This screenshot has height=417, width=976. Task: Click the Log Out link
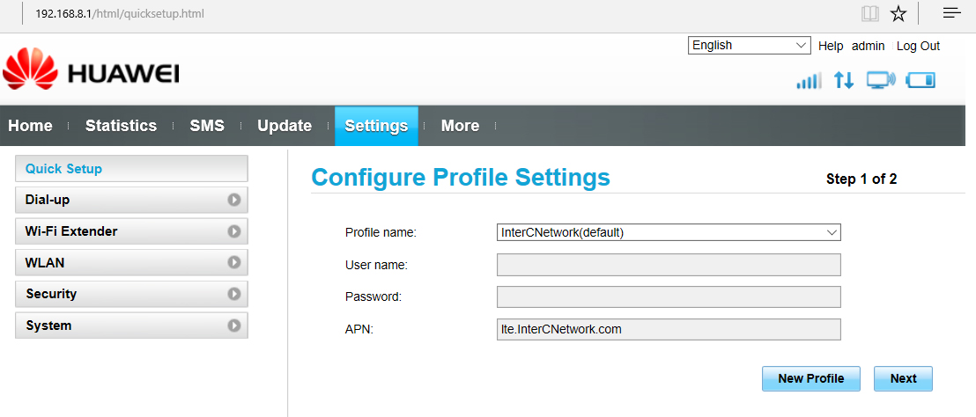pos(918,46)
